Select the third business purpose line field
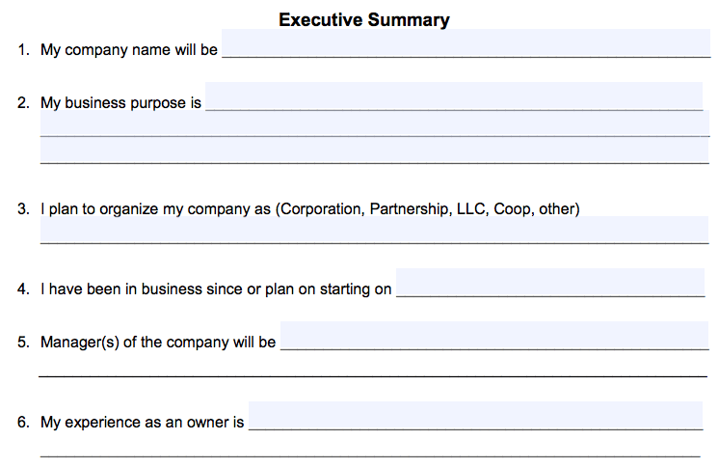This screenshot has height=467, width=719. click(374, 151)
